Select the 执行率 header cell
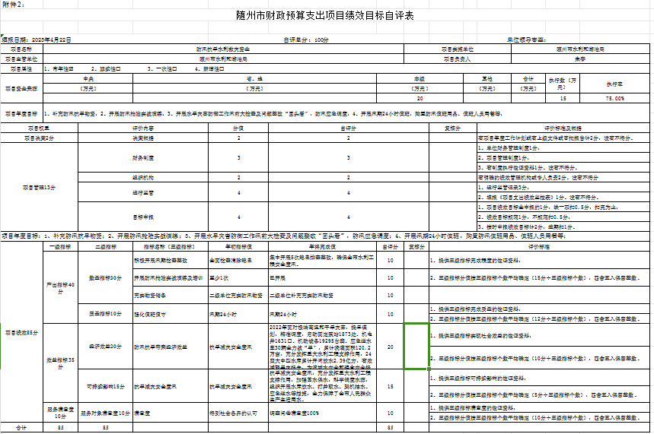The height and width of the screenshot is (434, 654). click(x=615, y=84)
